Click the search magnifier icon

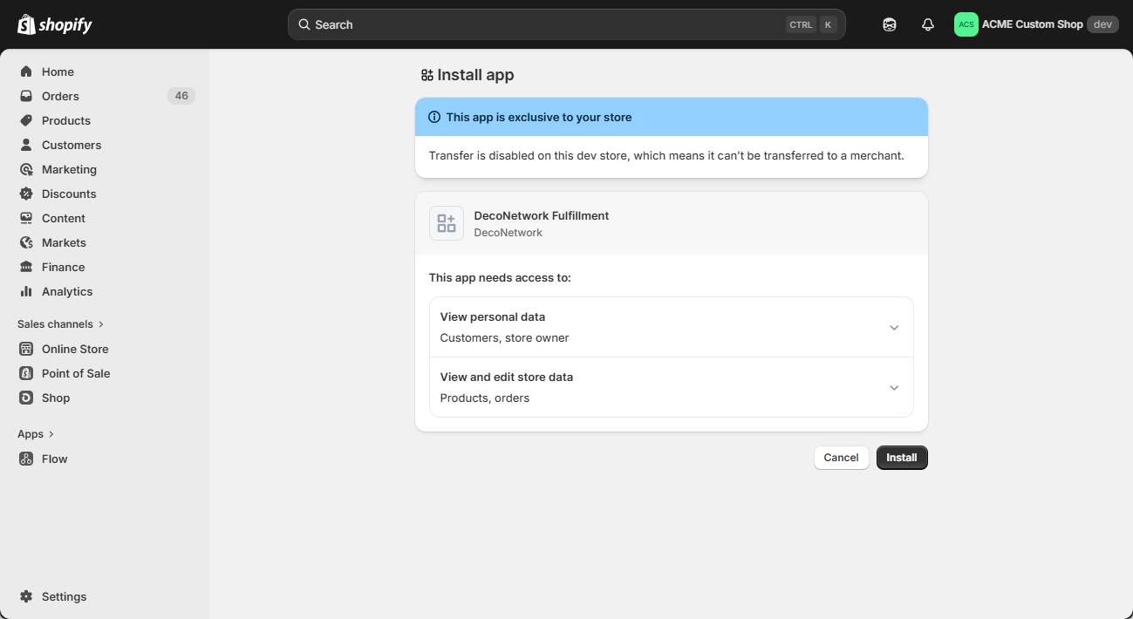pos(304,24)
